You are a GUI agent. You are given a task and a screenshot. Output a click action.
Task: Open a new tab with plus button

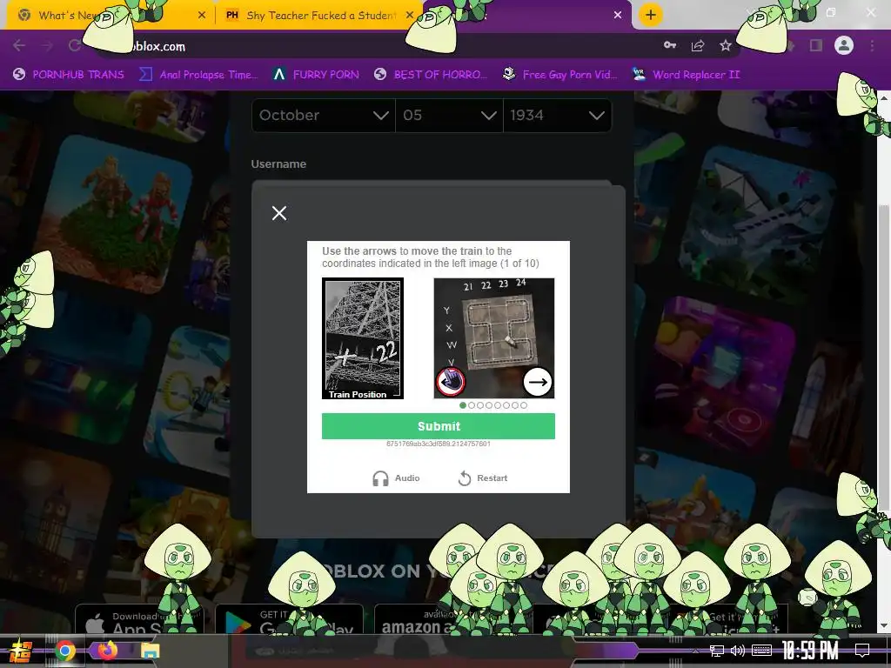pyautogui.click(x=651, y=16)
